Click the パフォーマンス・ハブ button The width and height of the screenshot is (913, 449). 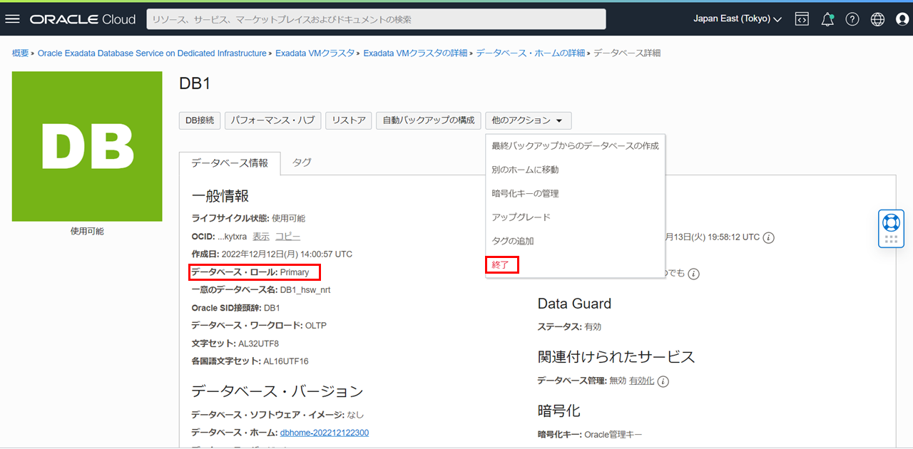tap(273, 120)
